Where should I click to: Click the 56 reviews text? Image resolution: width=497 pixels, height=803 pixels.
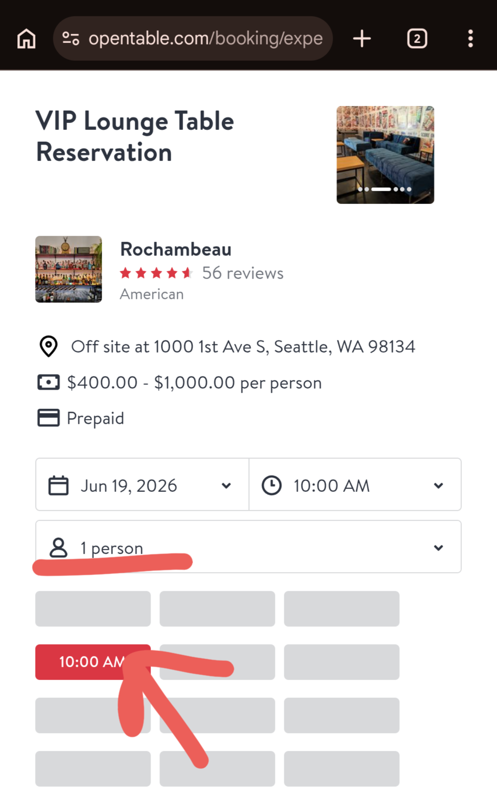tap(243, 273)
